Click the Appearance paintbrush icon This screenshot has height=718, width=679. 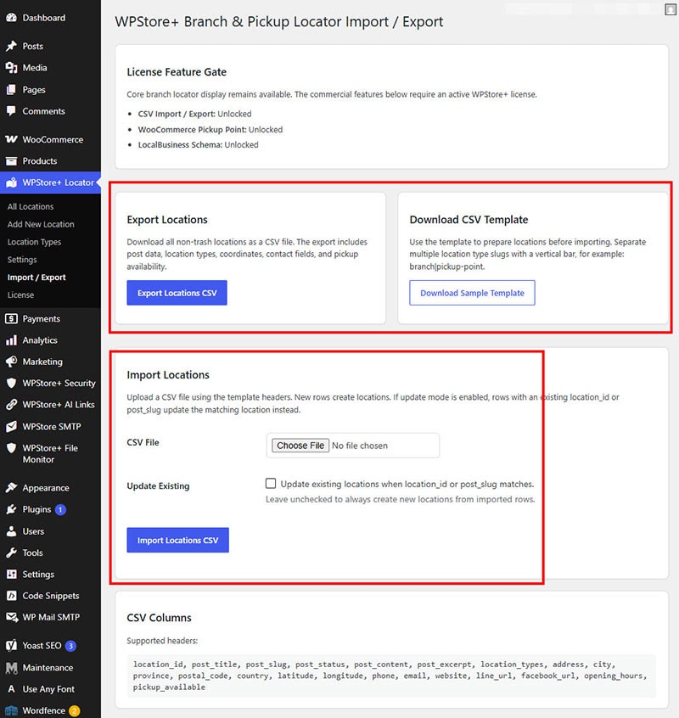pos(11,488)
